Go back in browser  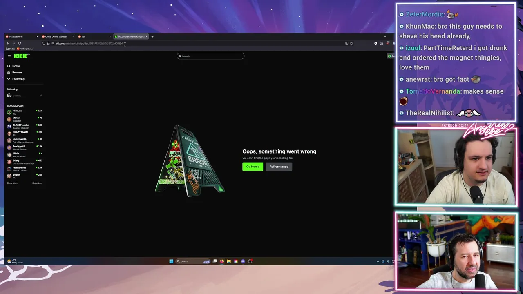8,43
